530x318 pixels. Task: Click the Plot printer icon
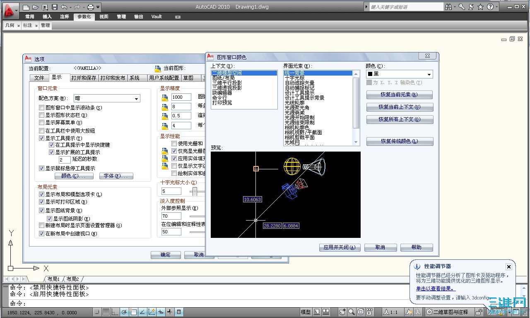90,7
